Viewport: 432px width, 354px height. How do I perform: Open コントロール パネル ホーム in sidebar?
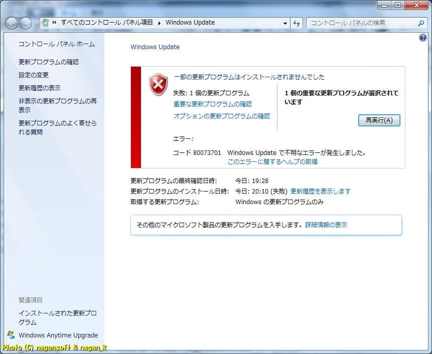click(56, 44)
